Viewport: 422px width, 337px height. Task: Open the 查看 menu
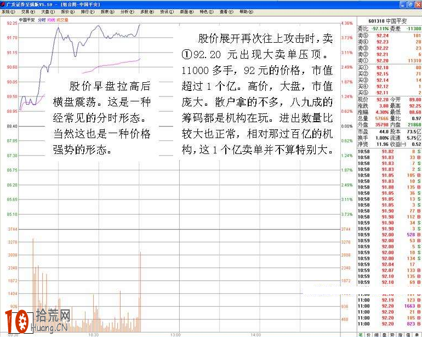pyautogui.click(x=226, y=12)
